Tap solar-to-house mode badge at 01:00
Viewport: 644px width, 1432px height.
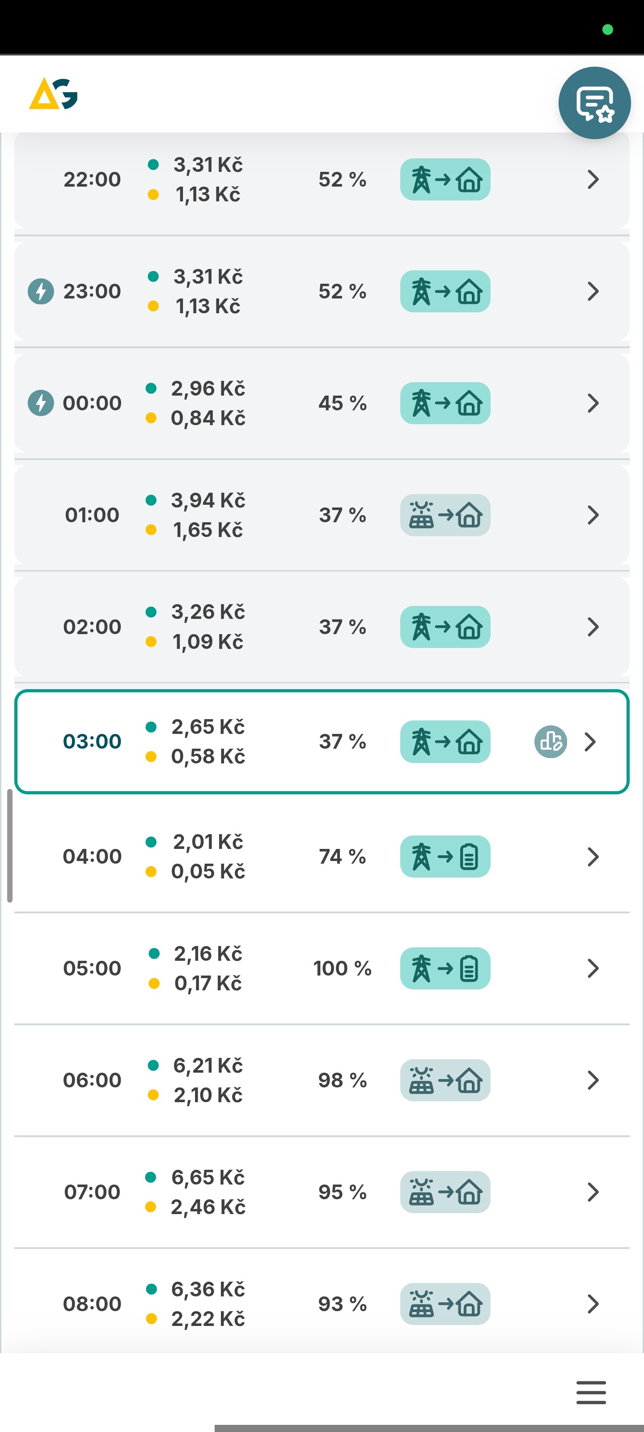pyautogui.click(x=445, y=515)
